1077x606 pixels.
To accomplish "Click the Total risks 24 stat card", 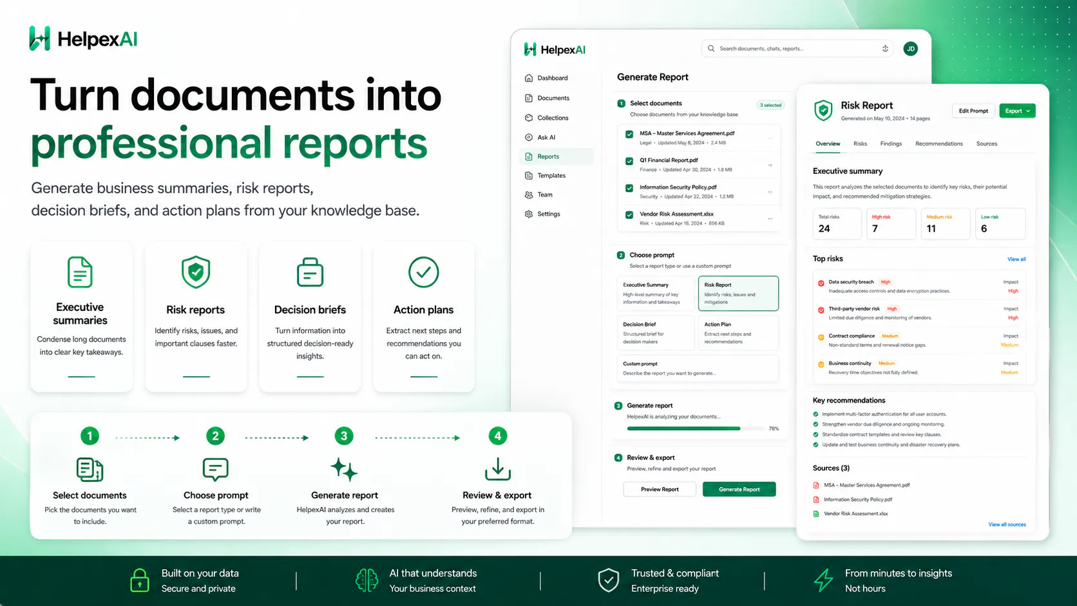I will click(837, 223).
